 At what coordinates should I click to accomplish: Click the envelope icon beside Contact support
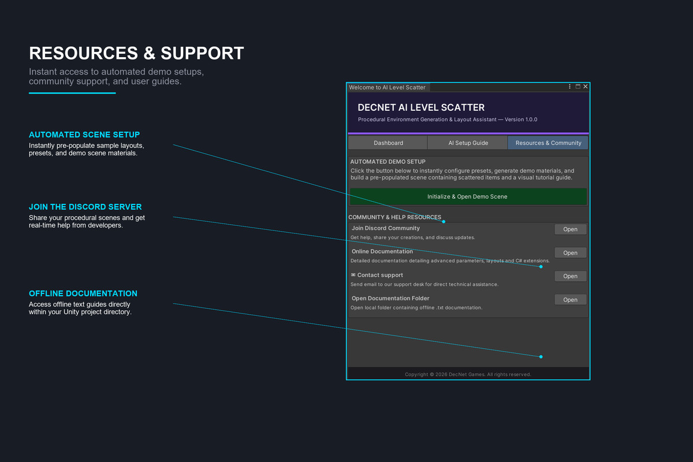(x=353, y=275)
